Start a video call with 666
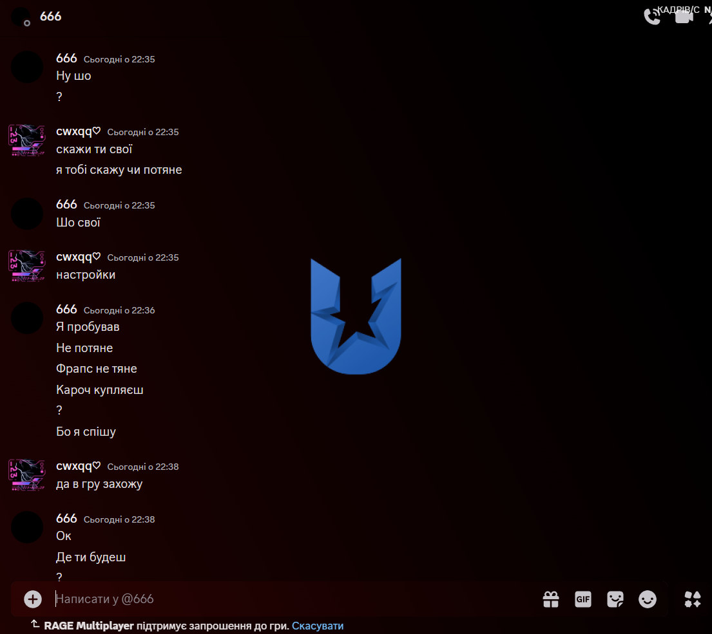The width and height of the screenshot is (712, 634). (684, 17)
